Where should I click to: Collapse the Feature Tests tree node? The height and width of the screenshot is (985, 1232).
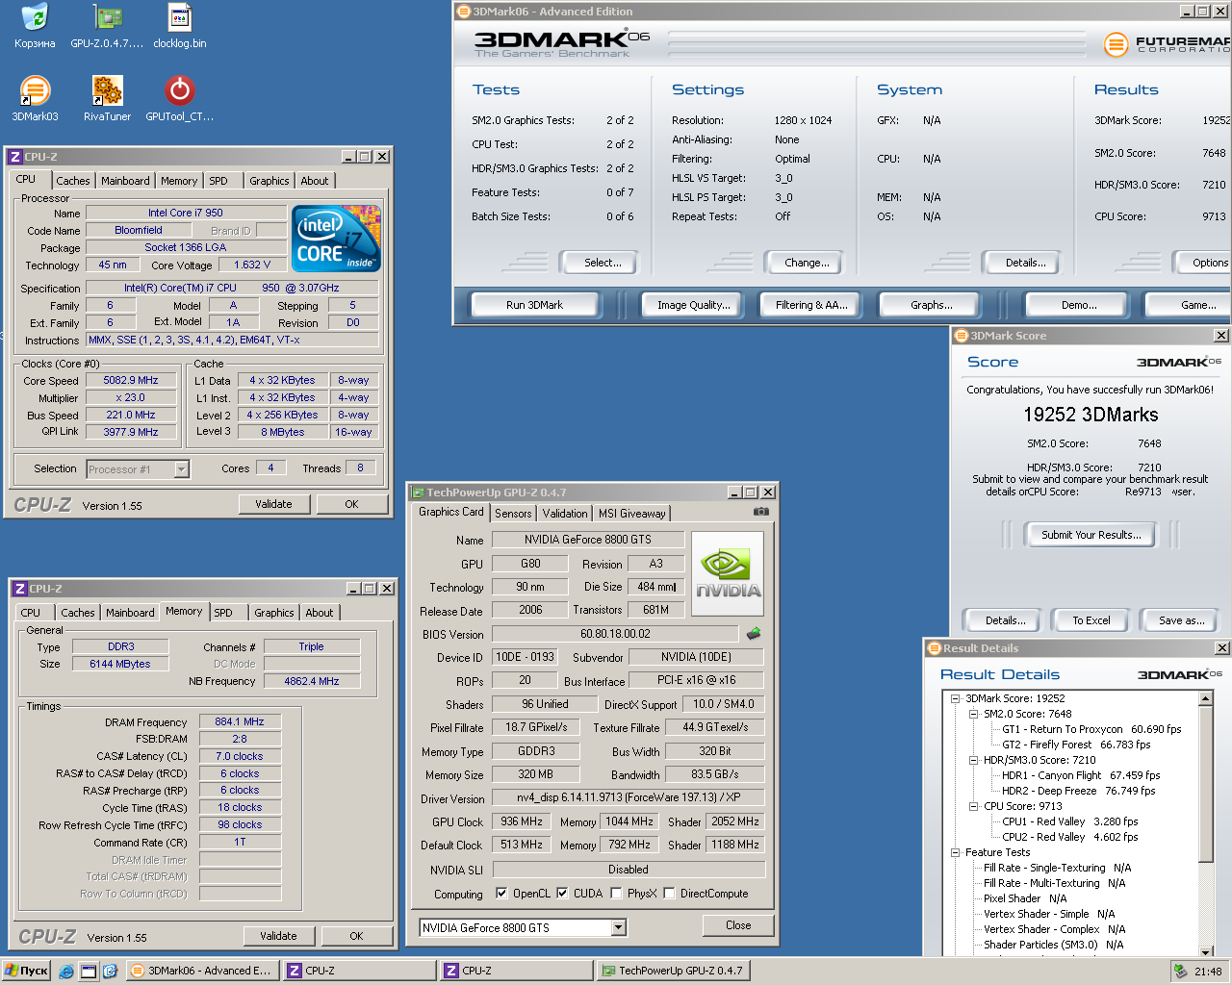click(x=955, y=852)
